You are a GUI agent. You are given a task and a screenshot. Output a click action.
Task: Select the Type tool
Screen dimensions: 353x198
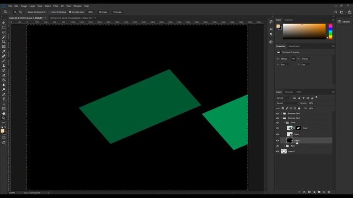click(4, 99)
